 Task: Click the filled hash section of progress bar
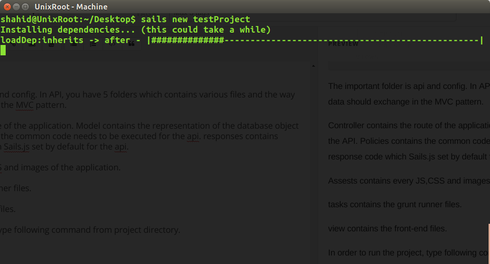(x=187, y=40)
